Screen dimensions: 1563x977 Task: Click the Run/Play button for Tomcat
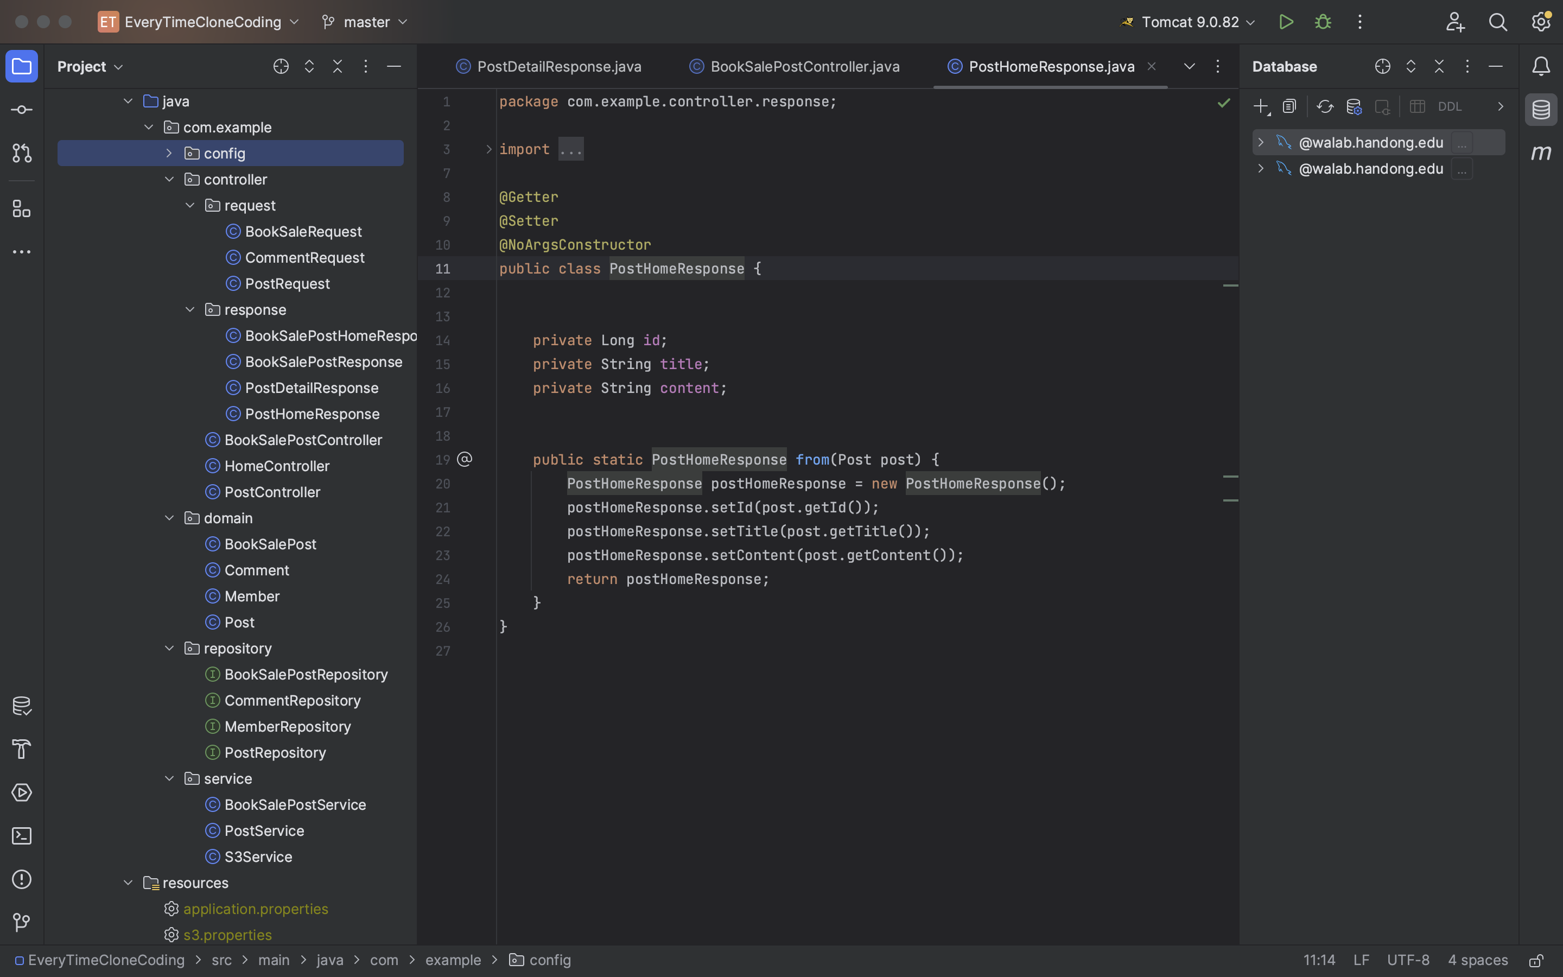point(1285,21)
